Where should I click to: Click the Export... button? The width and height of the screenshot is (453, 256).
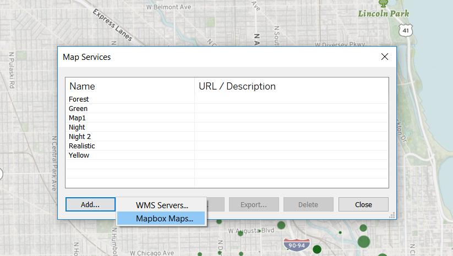(254, 204)
